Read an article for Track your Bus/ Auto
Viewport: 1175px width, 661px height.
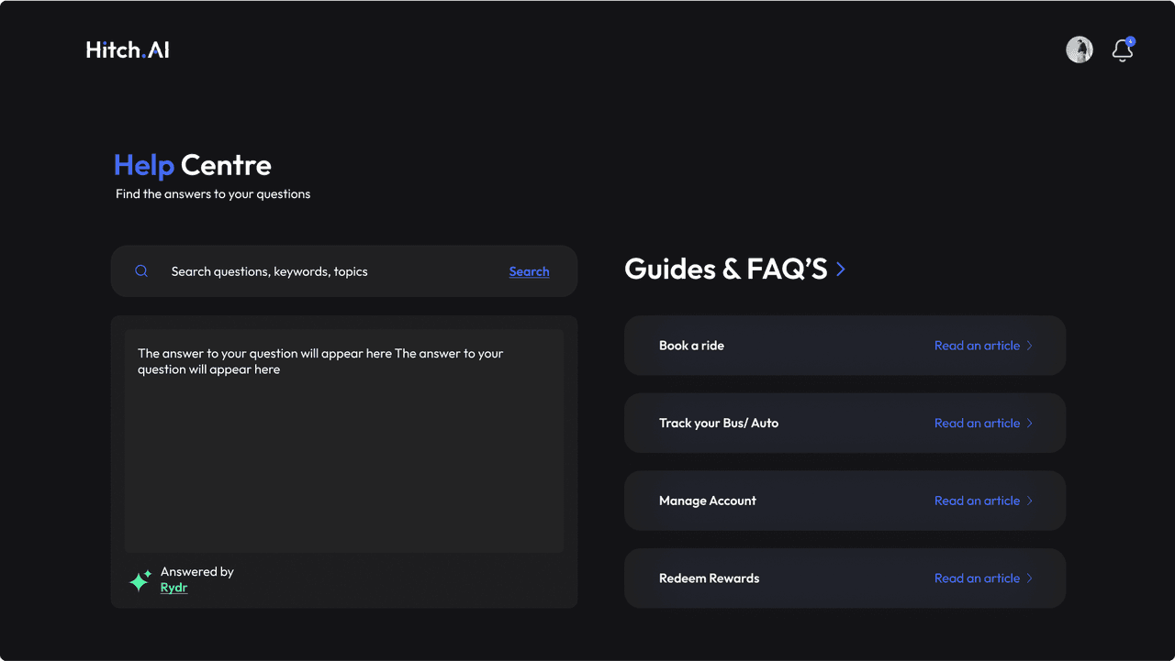click(x=977, y=424)
